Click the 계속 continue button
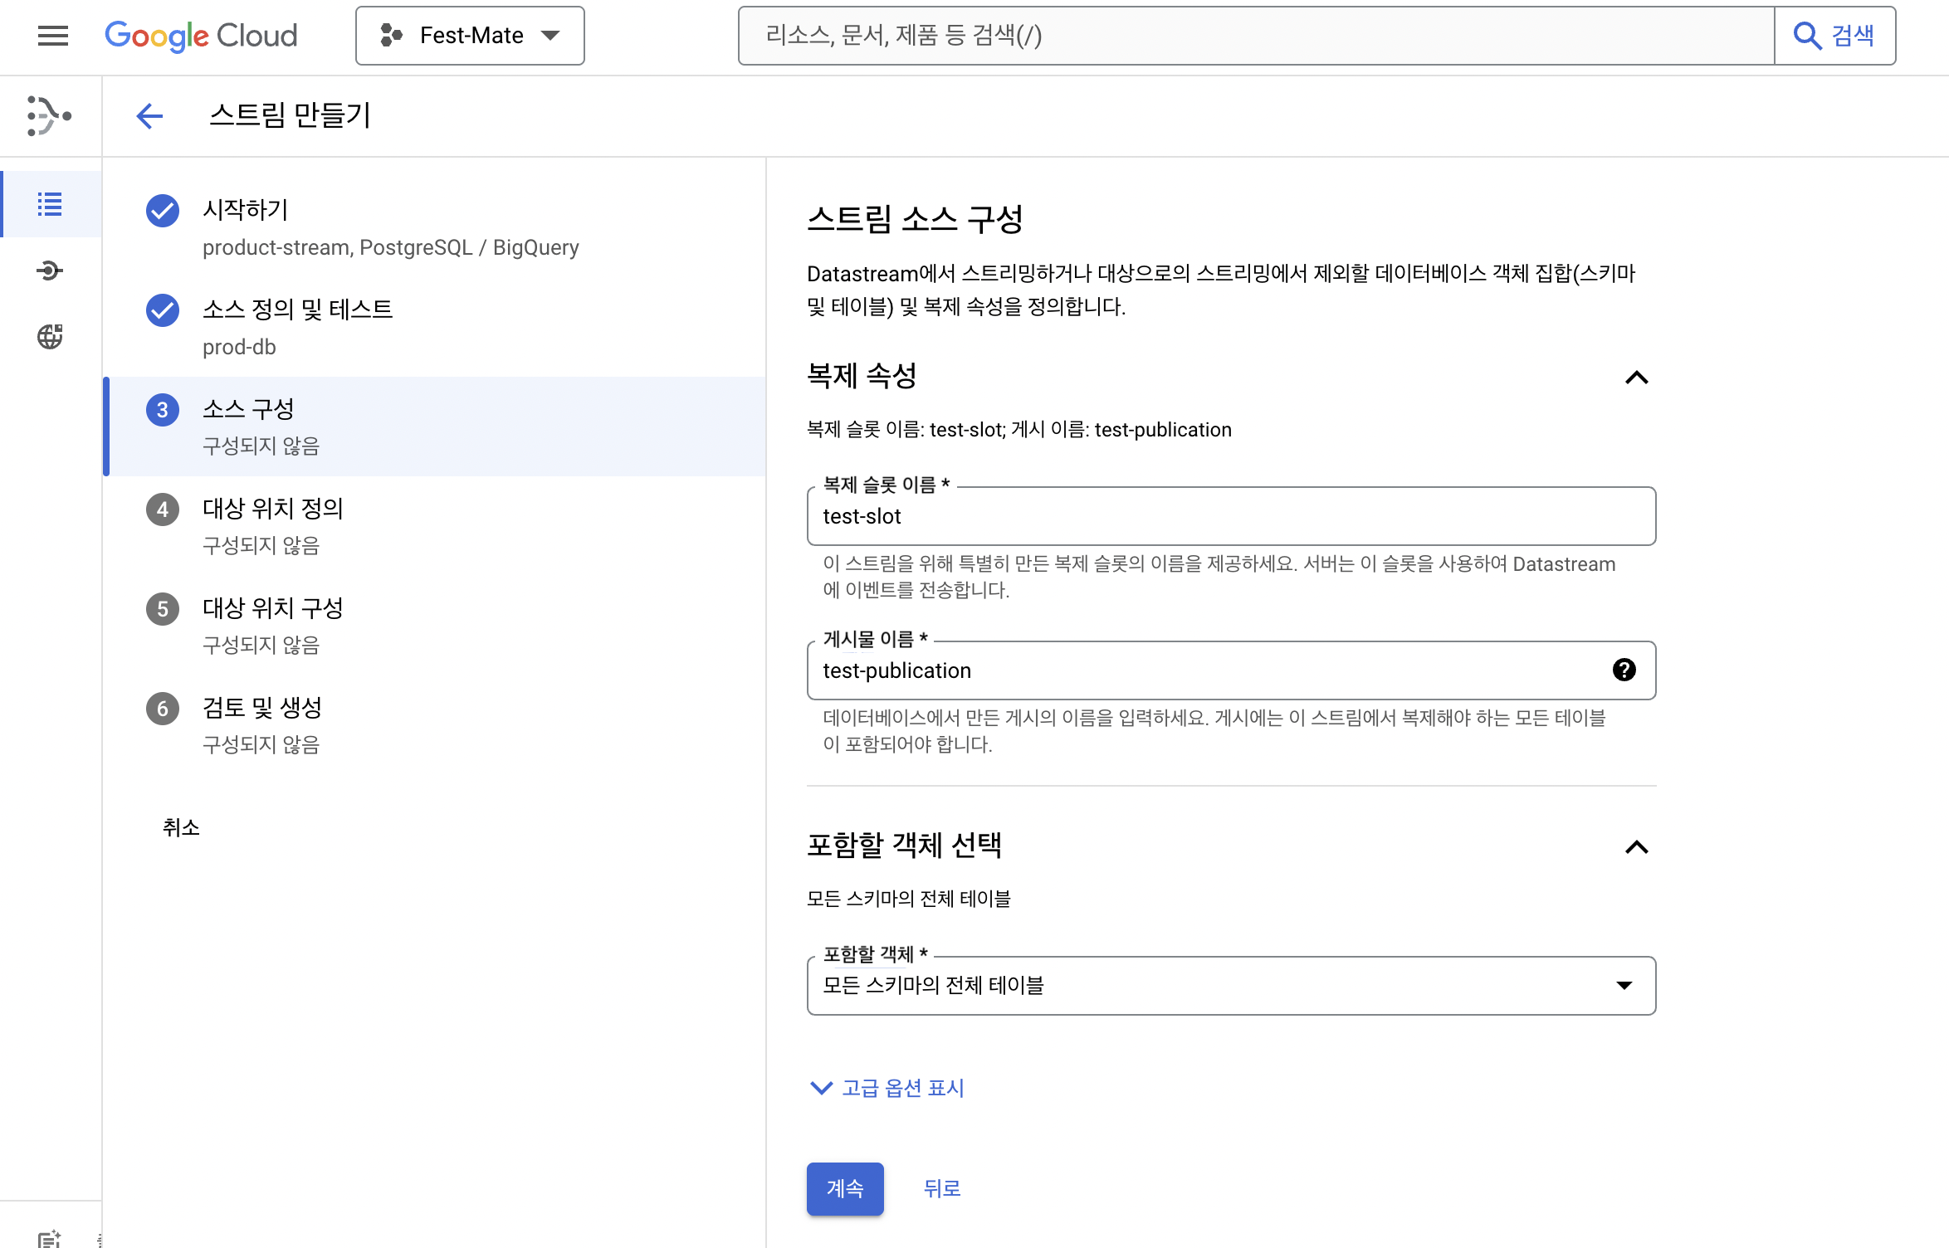The width and height of the screenshot is (1949, 1248). coord(845,1189)
